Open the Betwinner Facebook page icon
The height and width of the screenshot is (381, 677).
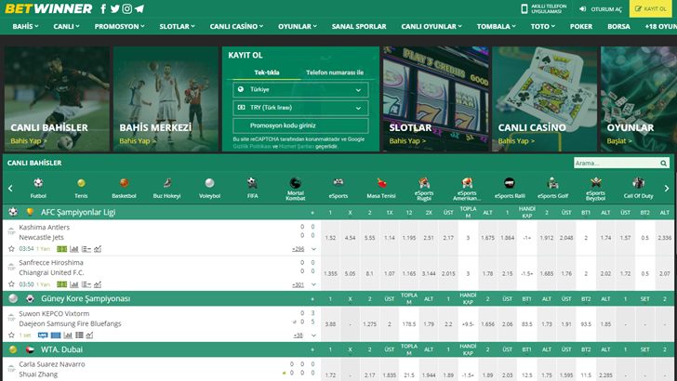point(103,8)
